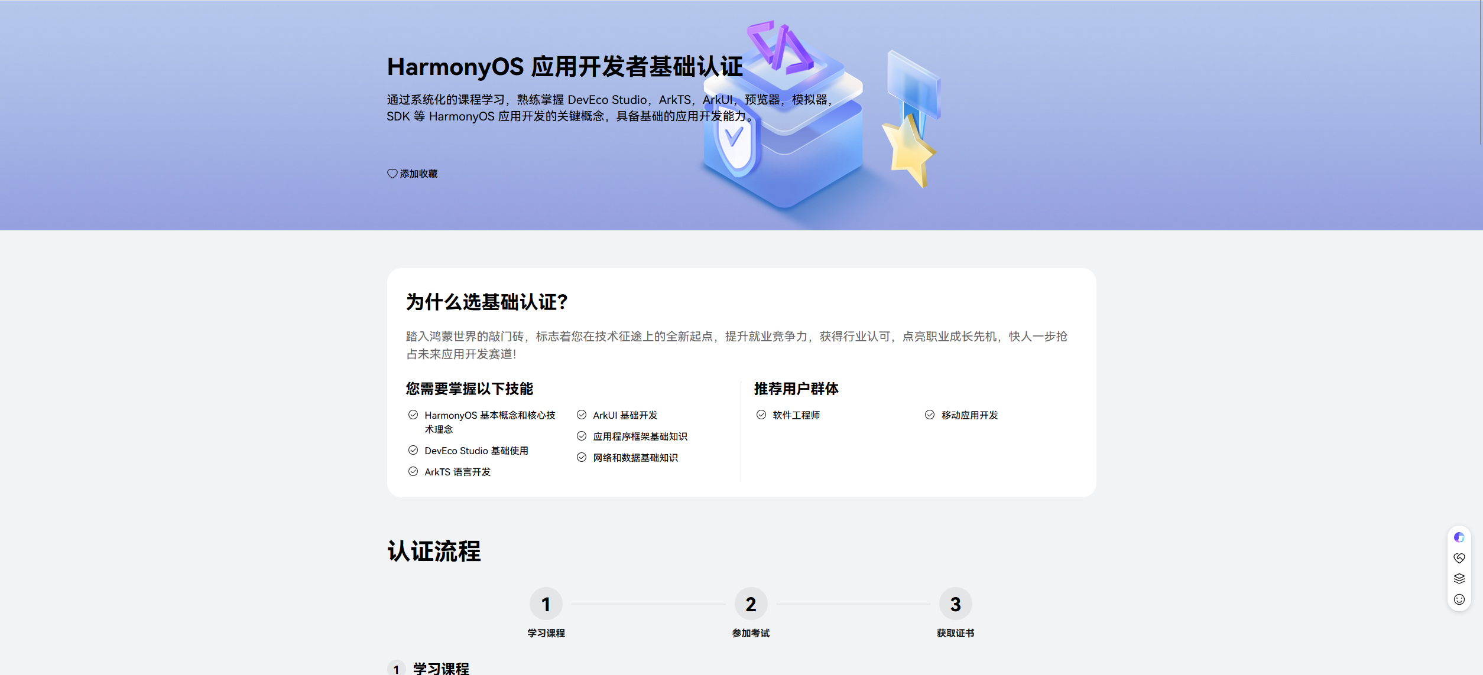Click check mark beside DevEco Studio 基础使用
Viewport: 1483px width, 675px height.
413,450
